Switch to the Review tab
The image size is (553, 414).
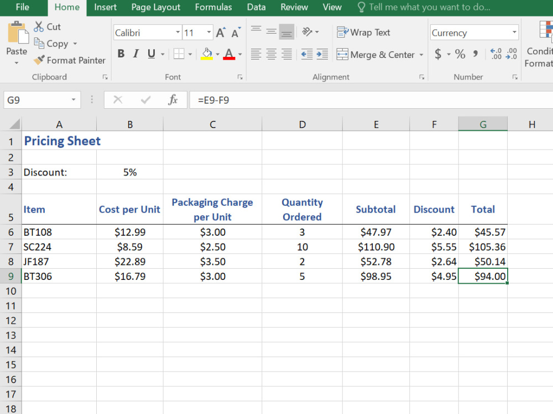pyautogui.click(x=294, y=7)
